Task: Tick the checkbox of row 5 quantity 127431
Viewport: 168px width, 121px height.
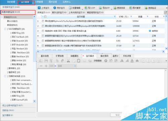Action: tap(43, 41)
